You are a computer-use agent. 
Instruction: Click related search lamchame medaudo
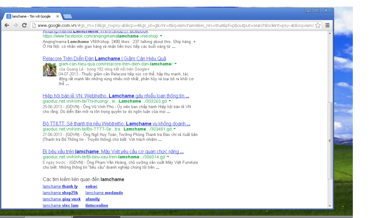point(104,193)
